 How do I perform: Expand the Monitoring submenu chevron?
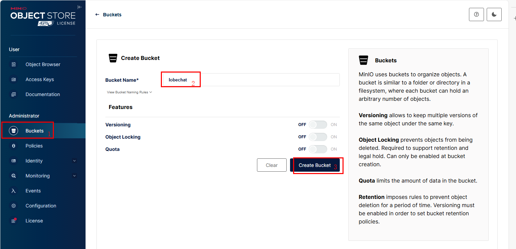pos(75,176)
